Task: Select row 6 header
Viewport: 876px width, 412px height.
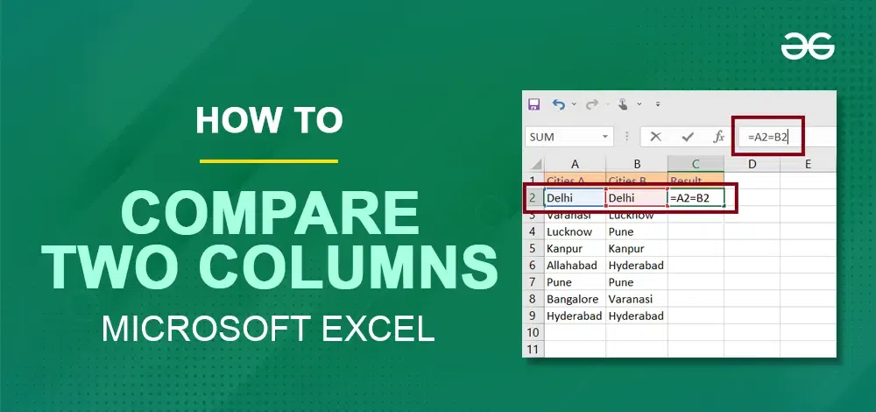Action: click(533, 265)
